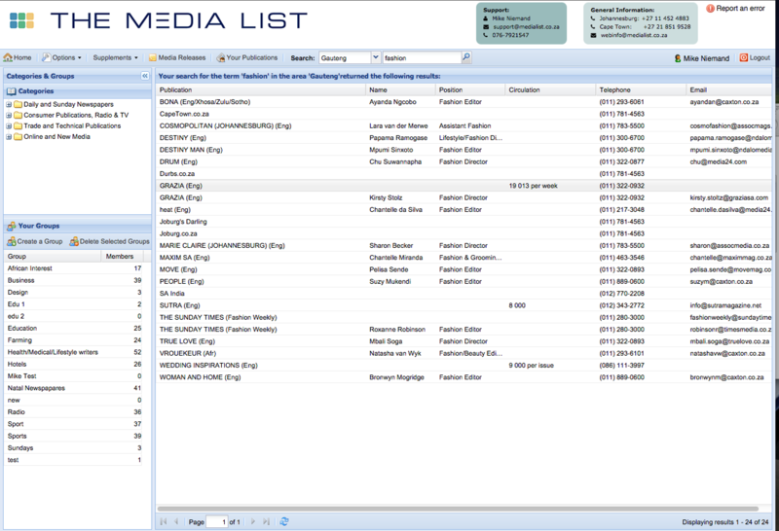This screenshot has height=531, width=779.
Task: Select TRUE LOVE (Eng) publication row
Action: point(464,341)
